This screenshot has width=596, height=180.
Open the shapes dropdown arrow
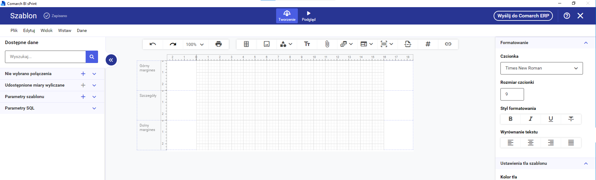(x=290, y=44)
